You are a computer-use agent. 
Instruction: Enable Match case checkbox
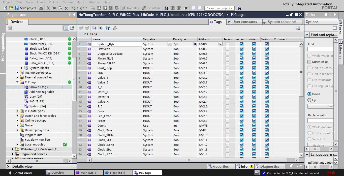pyautogui.click(x=309, y=62)
